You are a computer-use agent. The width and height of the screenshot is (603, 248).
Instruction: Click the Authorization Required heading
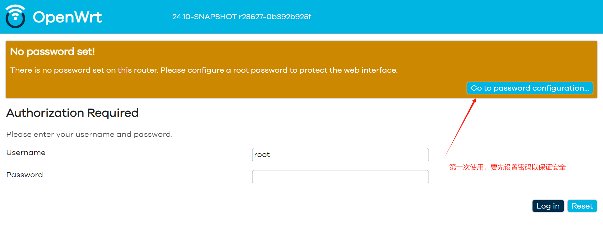point(72,113)
